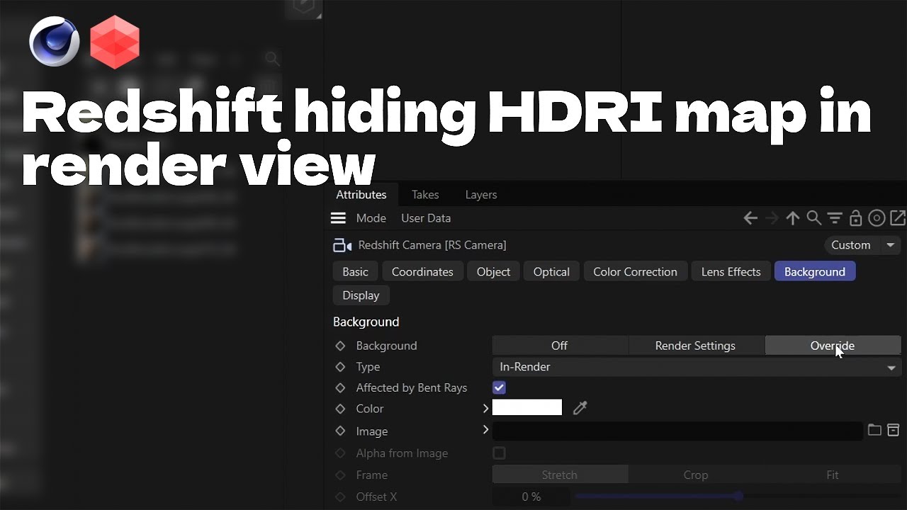
Task: Toggle the circular mode-lock target icon
Action: tap(877, 218)
